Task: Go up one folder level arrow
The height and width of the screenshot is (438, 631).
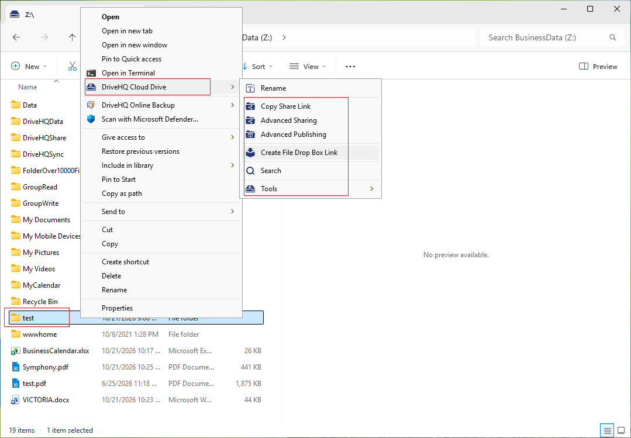Action: (x=72, y=37)
